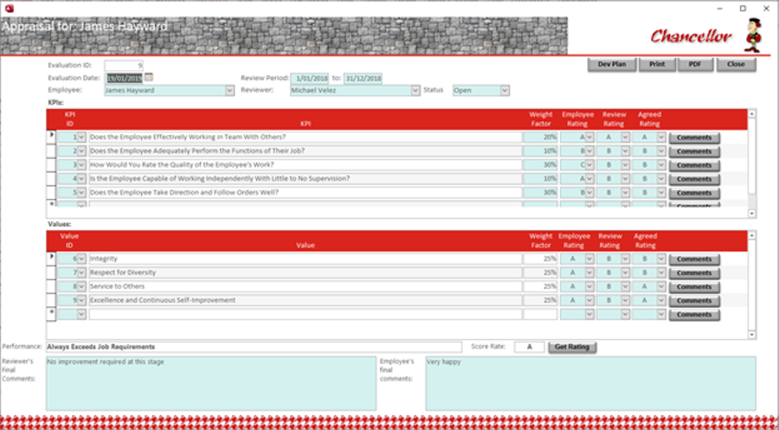Open the Employee Rating dropdown for KPI 3
Image resolution: width=779 pixels, height=430 pixels.
coord(589,165)
